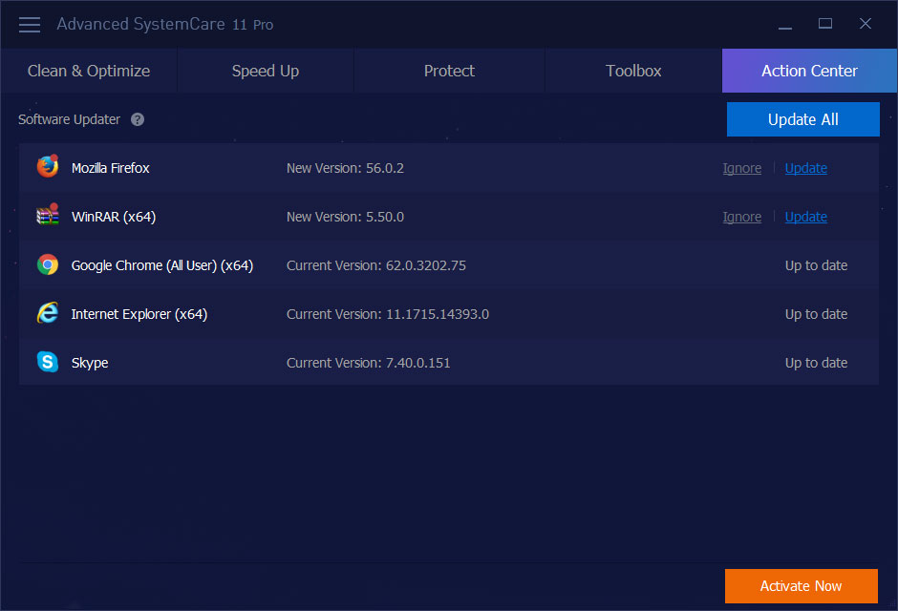The height and width of the screenshot is (611, 898).
Task: Click Up to date status for Internet Explorer
Action: [816, 314]
